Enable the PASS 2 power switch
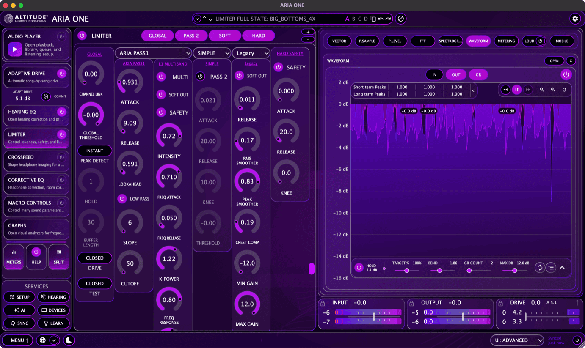Viewport: 585px width, 348px height. pos(200,77)
